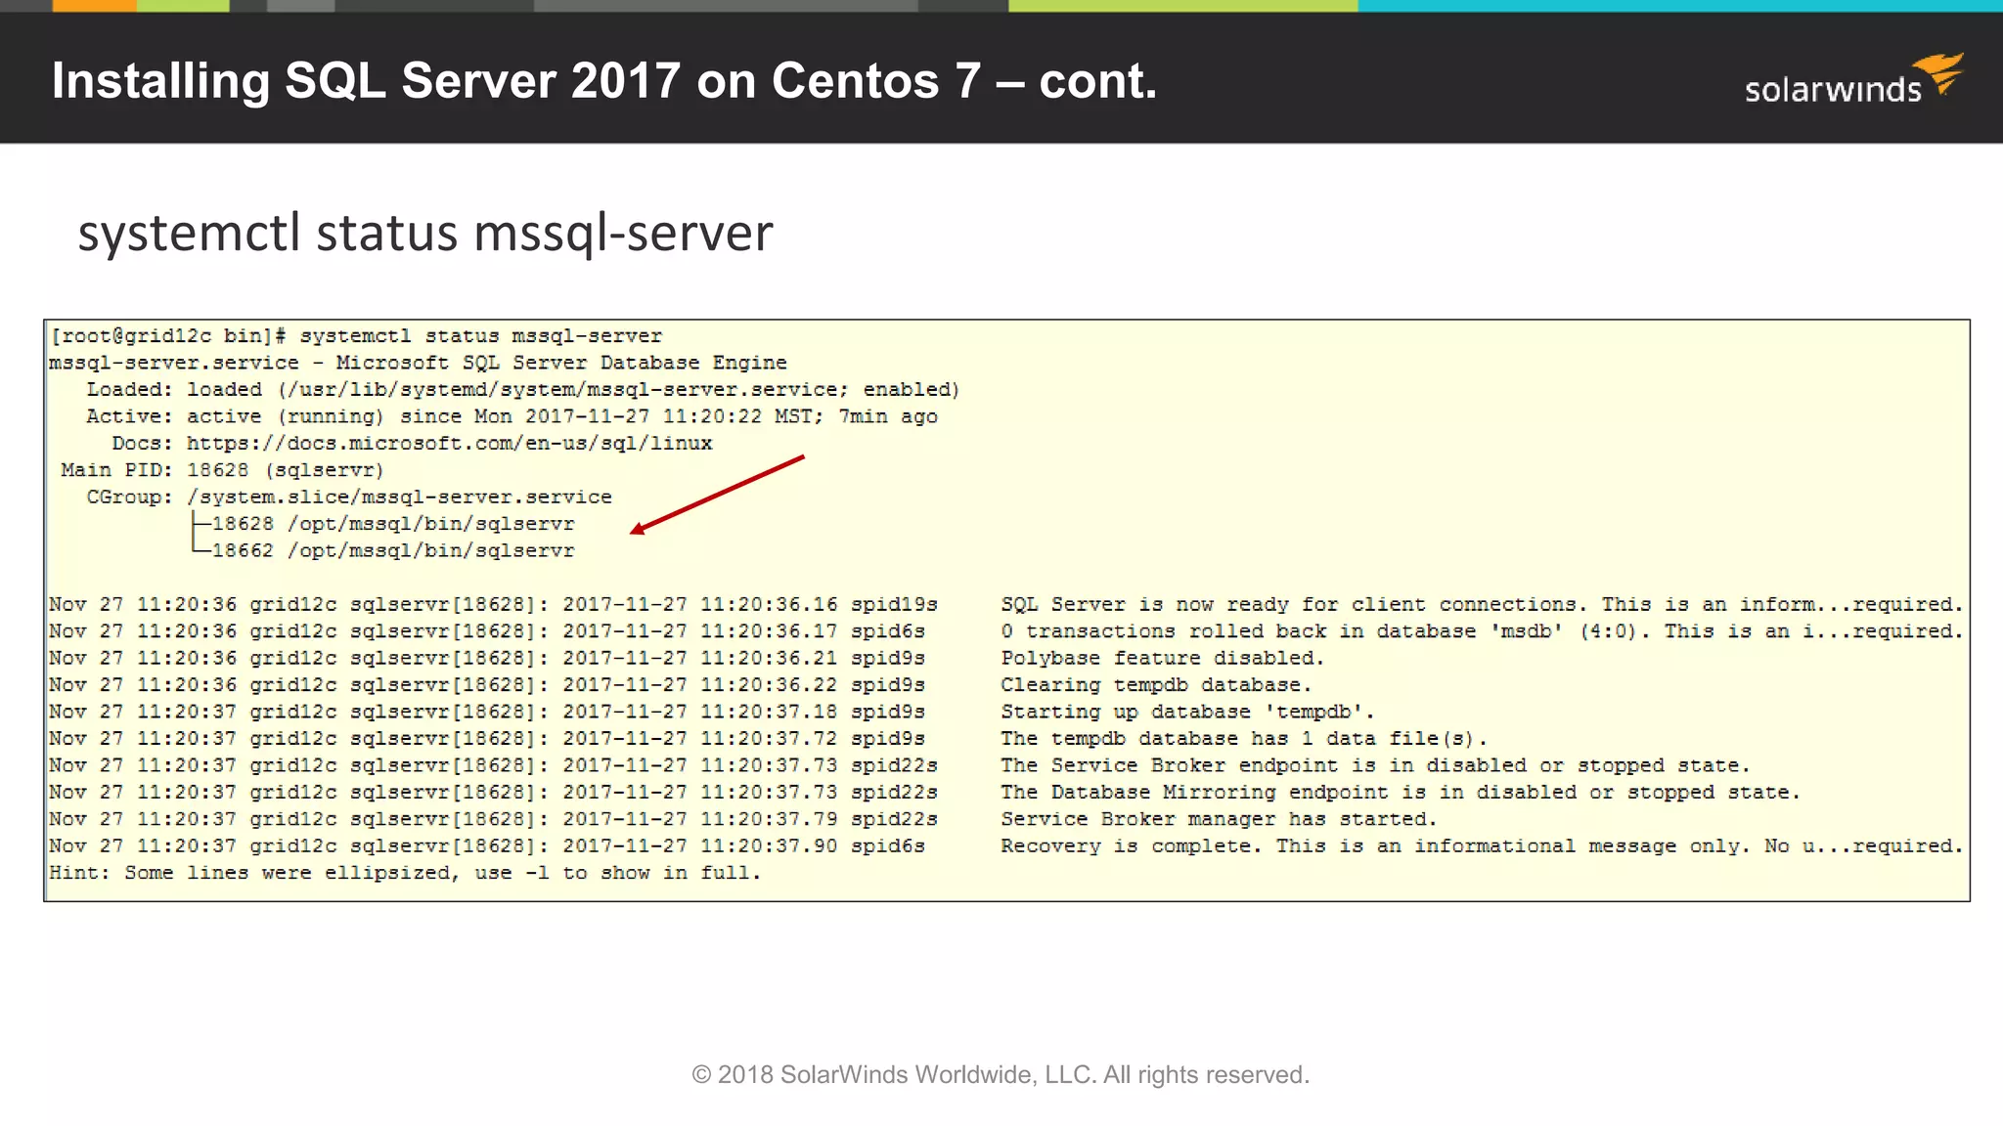The height and width of the screenshot is (1126, 2003).
Task: Open the docs.microsoft.com/en-us/sql/linux URL
Action: [x=450, y=444]
